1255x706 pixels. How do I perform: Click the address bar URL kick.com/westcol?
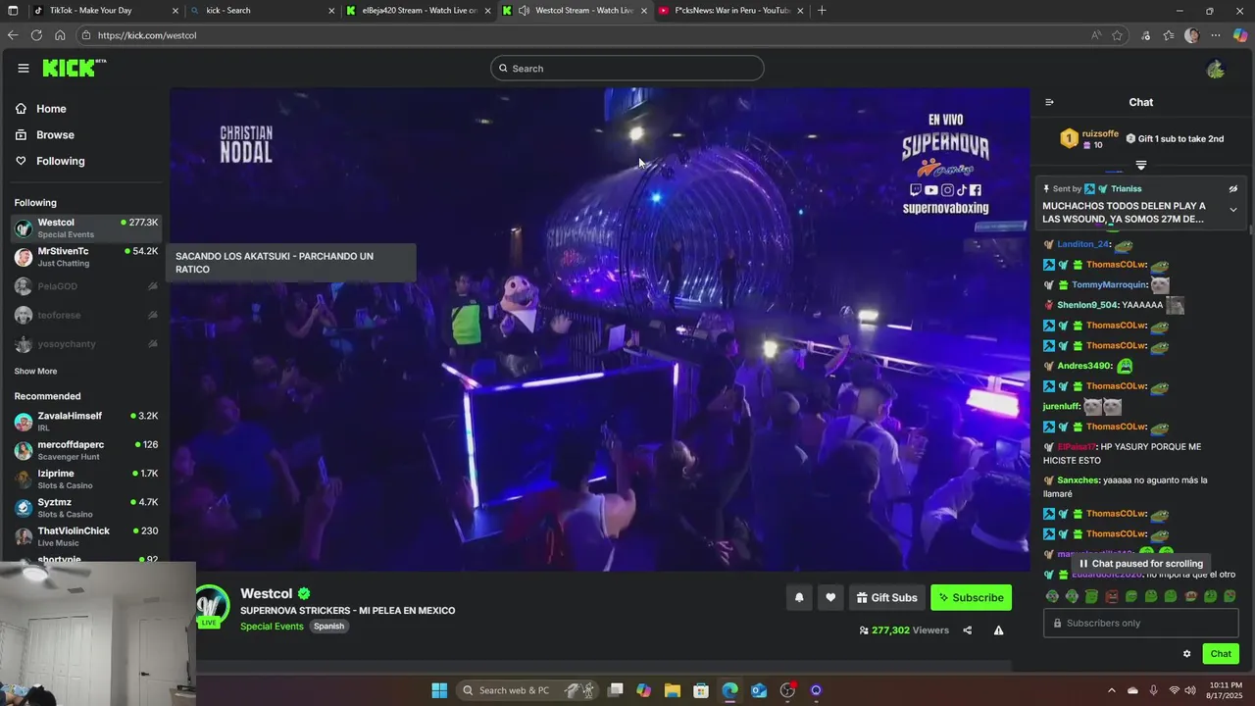[147, 35]
